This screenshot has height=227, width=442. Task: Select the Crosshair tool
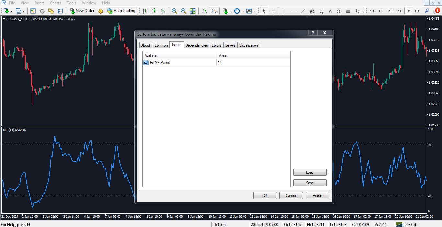tap(273, 11)
